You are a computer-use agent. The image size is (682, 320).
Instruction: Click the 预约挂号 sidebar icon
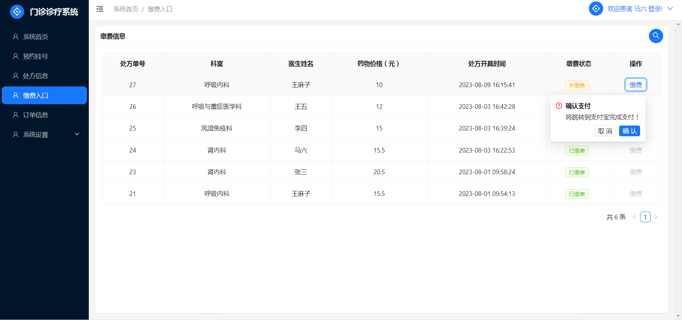(16, 56)
